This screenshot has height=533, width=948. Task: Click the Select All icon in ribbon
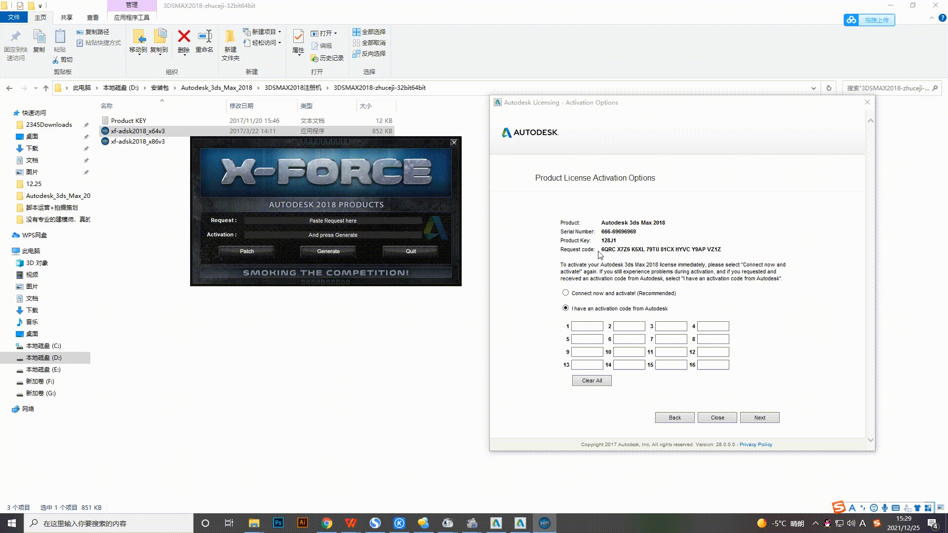coord(356,32)
